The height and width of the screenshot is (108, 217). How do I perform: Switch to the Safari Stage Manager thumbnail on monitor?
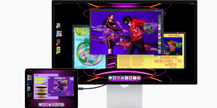(59, 34)
